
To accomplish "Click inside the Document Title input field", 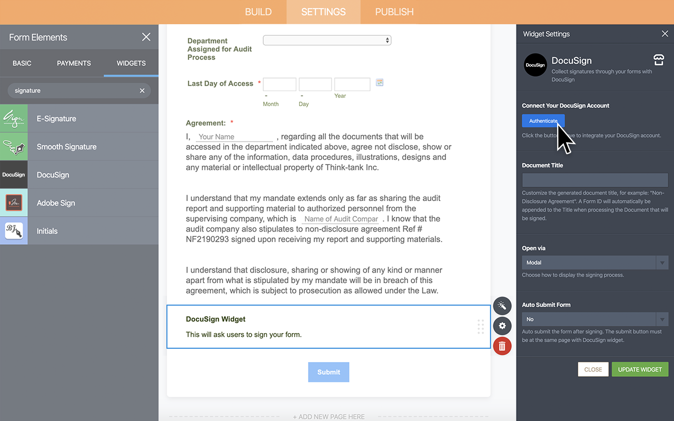I will [x=594, y=179].
